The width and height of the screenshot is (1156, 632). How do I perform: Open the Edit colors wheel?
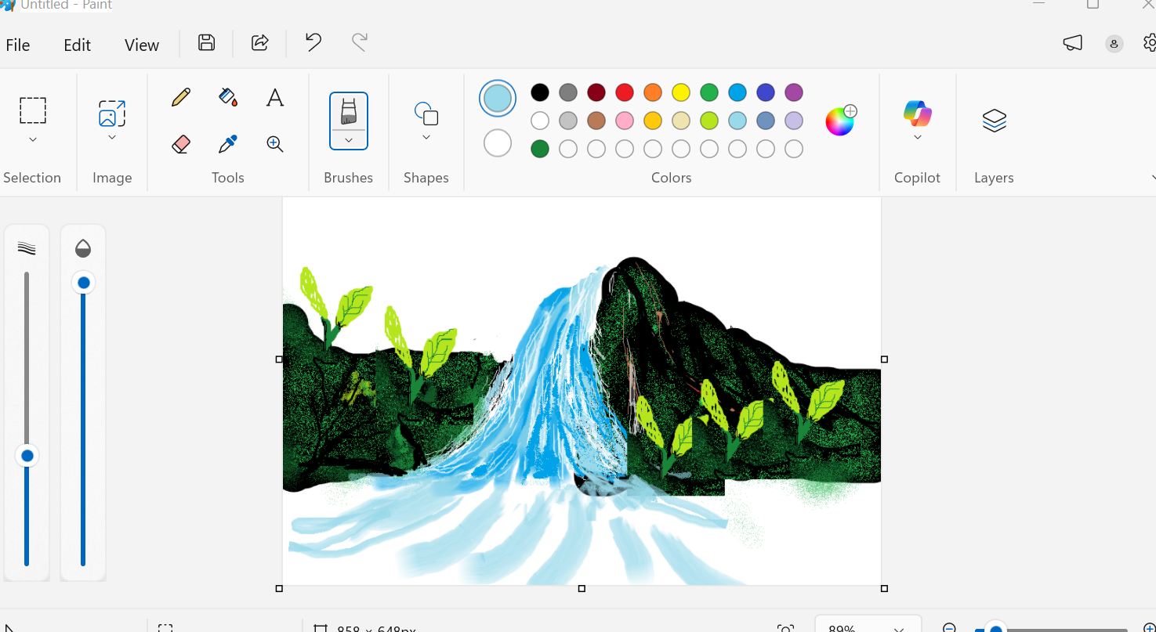tap(839, 120)
